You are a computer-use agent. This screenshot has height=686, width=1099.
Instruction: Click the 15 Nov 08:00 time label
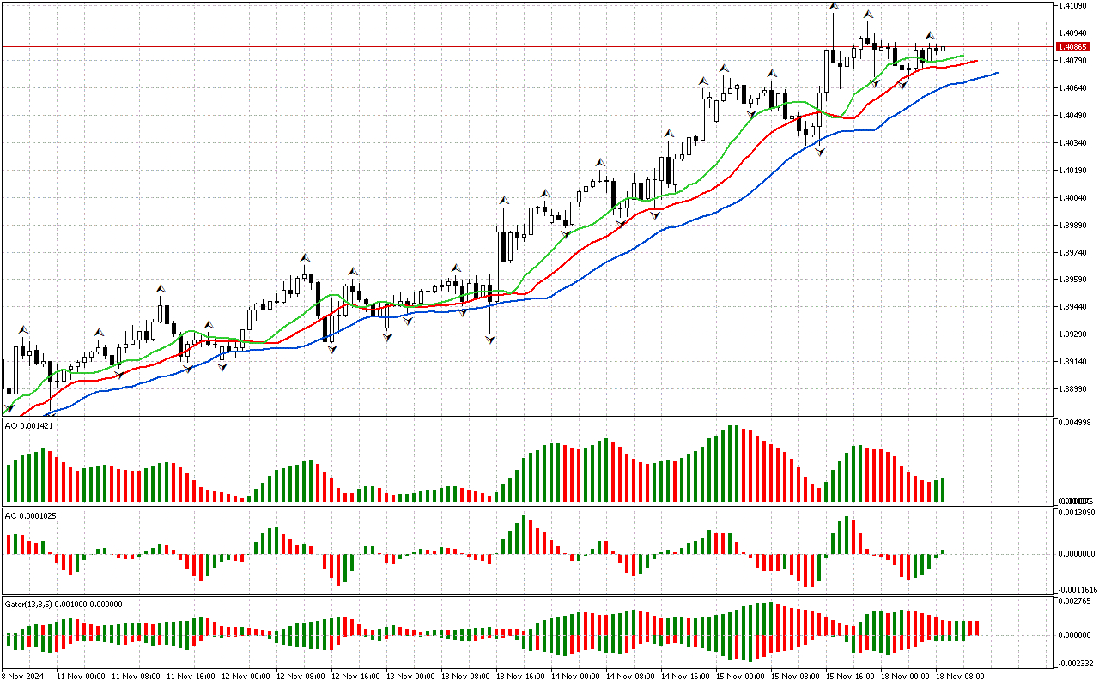(x=794, y=677)
